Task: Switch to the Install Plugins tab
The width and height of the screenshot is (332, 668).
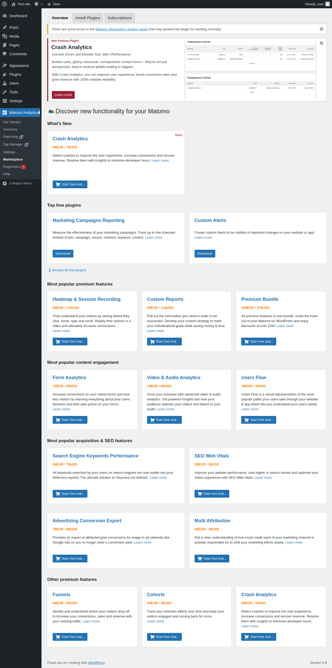Action: tap(88, 18)
